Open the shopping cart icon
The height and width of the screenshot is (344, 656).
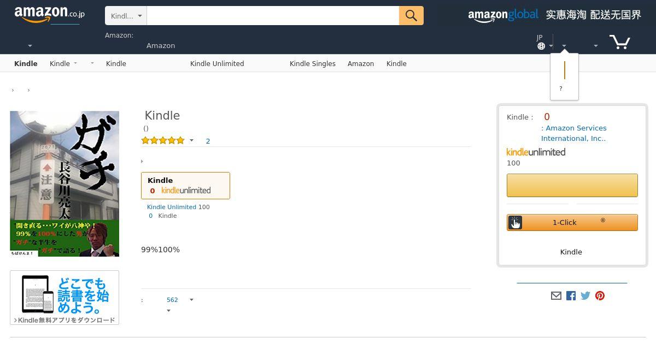(620, 41)
